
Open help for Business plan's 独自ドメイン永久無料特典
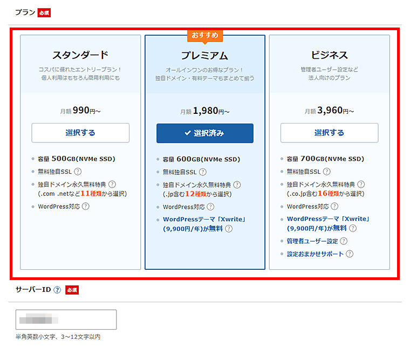[361, 185]
